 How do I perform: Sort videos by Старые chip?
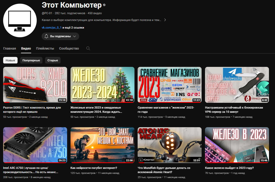[x=53, y=60]
